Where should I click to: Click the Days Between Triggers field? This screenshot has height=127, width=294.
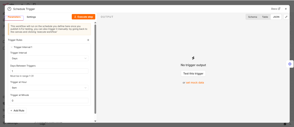point(49,71)
